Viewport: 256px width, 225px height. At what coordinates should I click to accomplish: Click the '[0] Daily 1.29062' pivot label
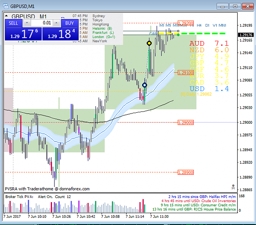tap(196, 94)
